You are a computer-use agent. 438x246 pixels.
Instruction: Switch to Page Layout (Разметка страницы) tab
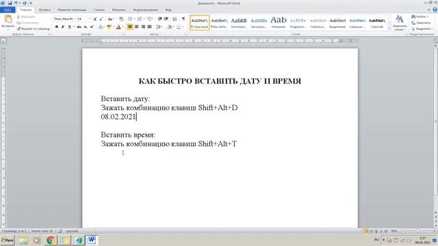72,10
